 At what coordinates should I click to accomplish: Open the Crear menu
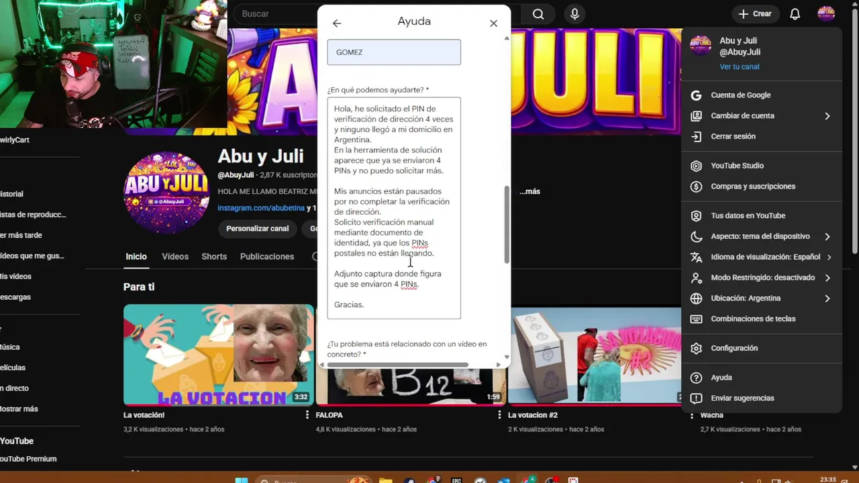(x=755, y=14)
